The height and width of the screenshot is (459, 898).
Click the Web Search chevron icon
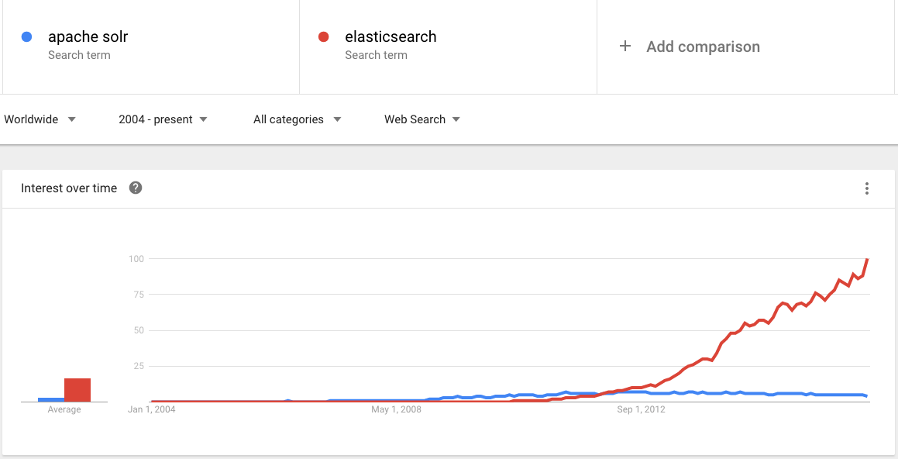(x=457, y=119)
